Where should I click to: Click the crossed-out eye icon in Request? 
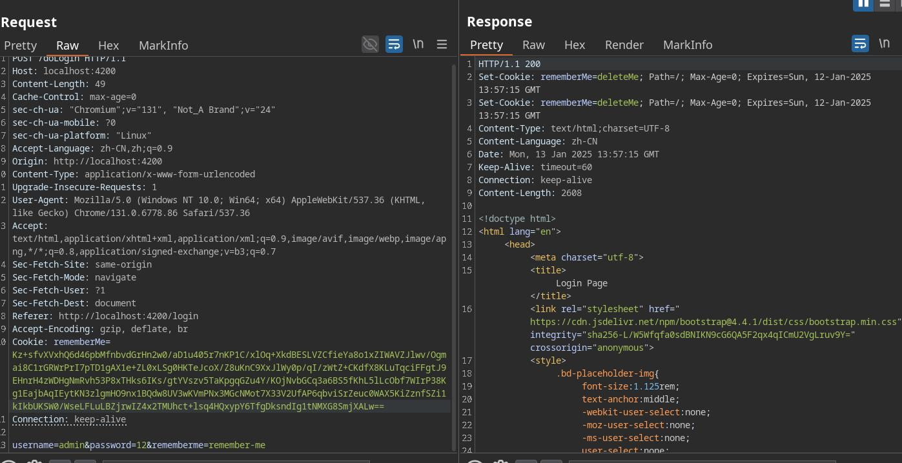click(x=370, y=44)
